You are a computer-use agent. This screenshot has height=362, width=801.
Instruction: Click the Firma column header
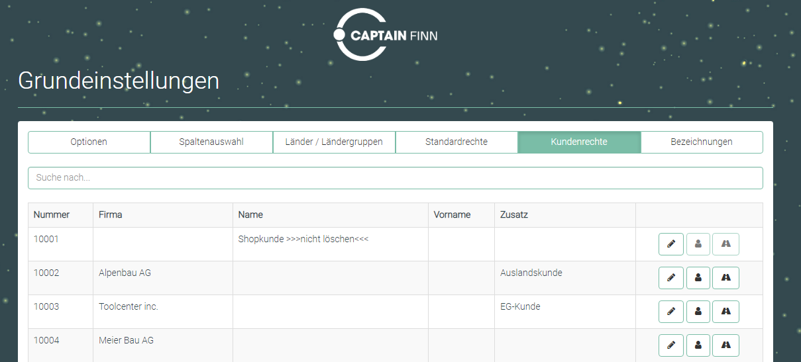tap(111, 215)
